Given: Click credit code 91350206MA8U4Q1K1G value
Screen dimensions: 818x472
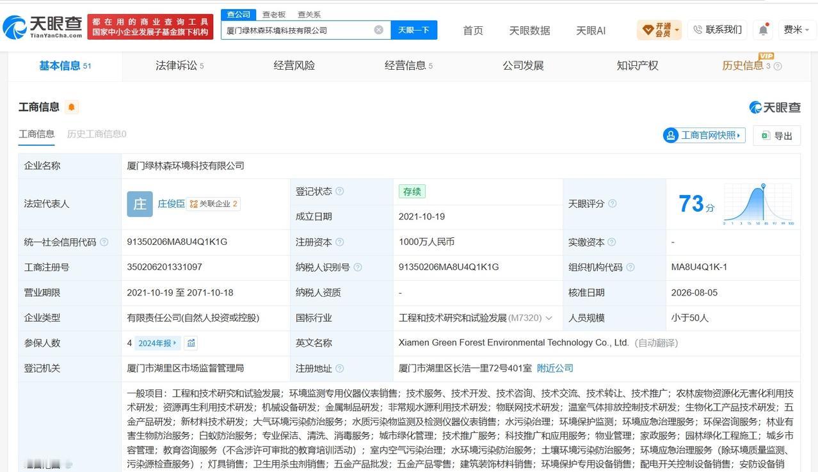Looking at the screenshot, I should [x=177, y=242].
